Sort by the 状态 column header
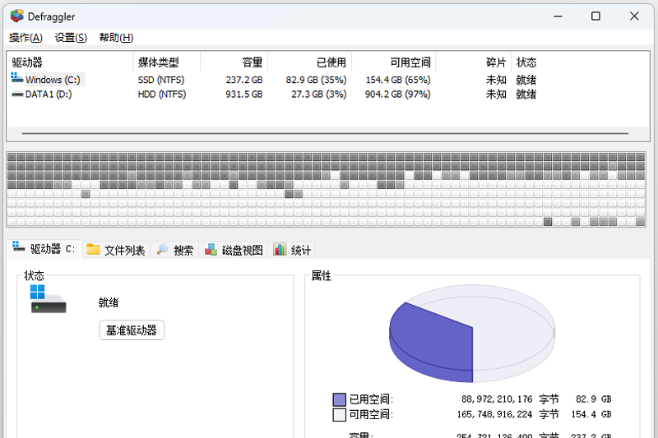658x438 pixels. point(526,62)
